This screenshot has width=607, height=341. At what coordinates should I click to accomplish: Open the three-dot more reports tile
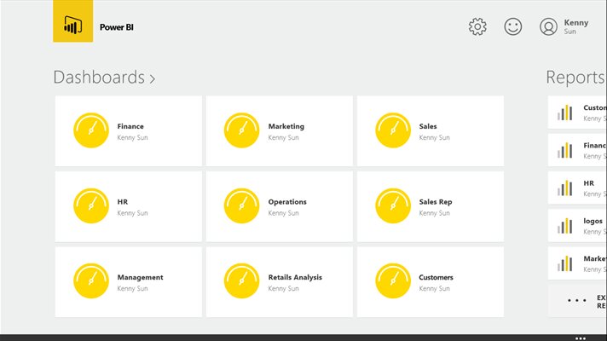pos(577,300)
